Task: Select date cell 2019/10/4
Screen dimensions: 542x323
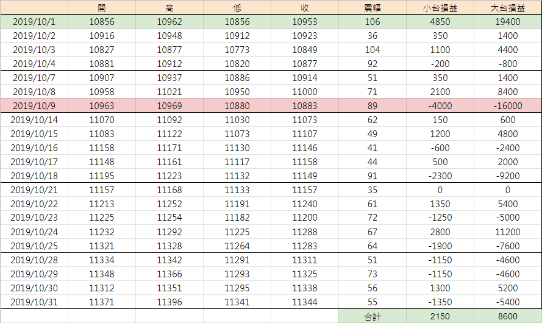Action: (34, 63)
